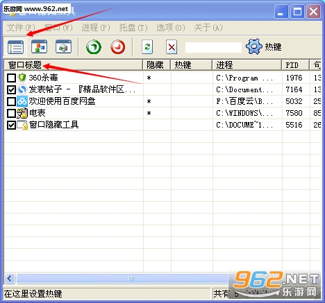Click the green round show button

94,47
